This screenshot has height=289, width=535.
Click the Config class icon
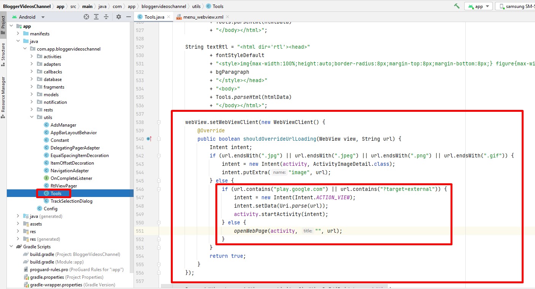40,209
